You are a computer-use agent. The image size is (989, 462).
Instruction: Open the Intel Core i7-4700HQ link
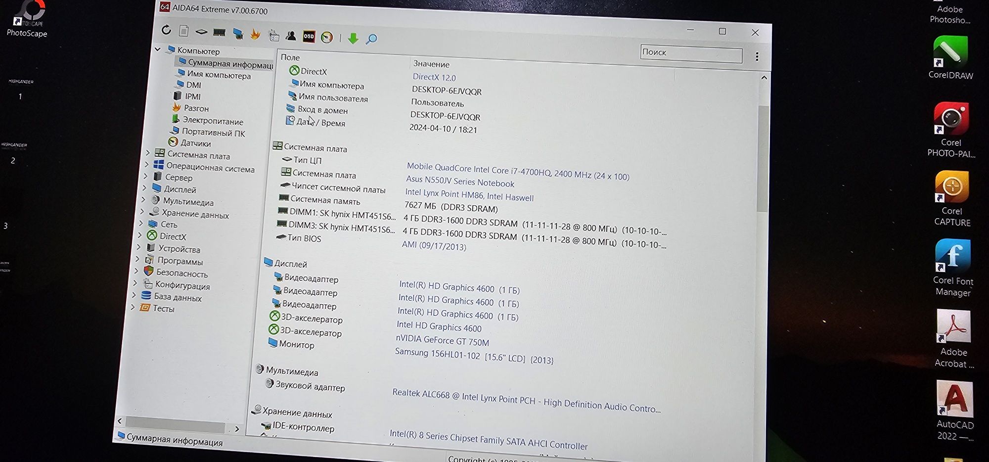518,171
